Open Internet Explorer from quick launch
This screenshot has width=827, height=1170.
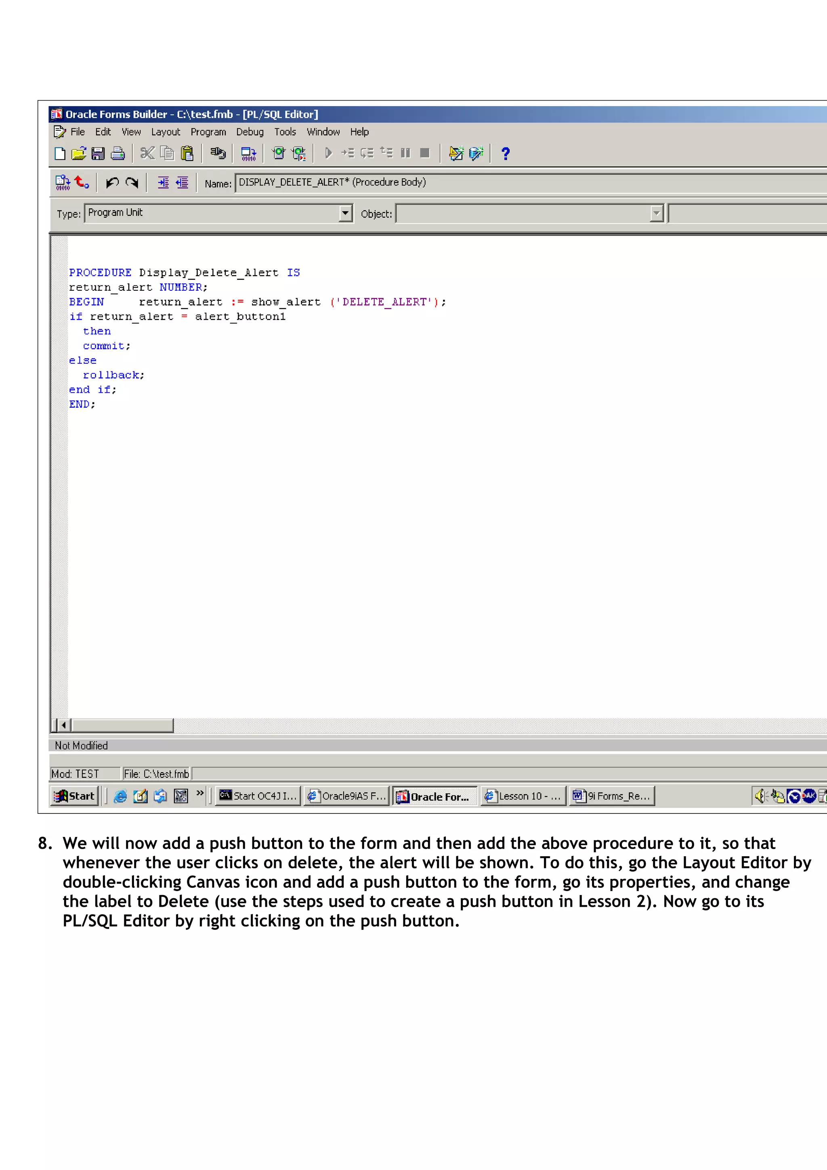pyautogui.click(x=120, y=796)
